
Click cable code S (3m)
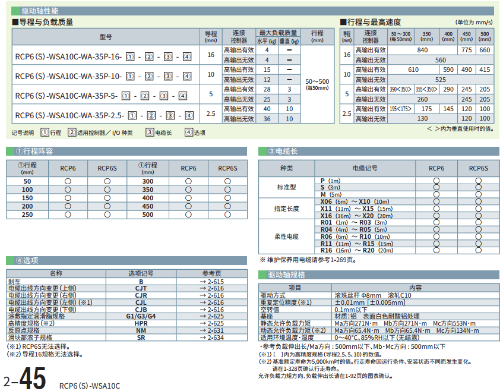[330, 187]
